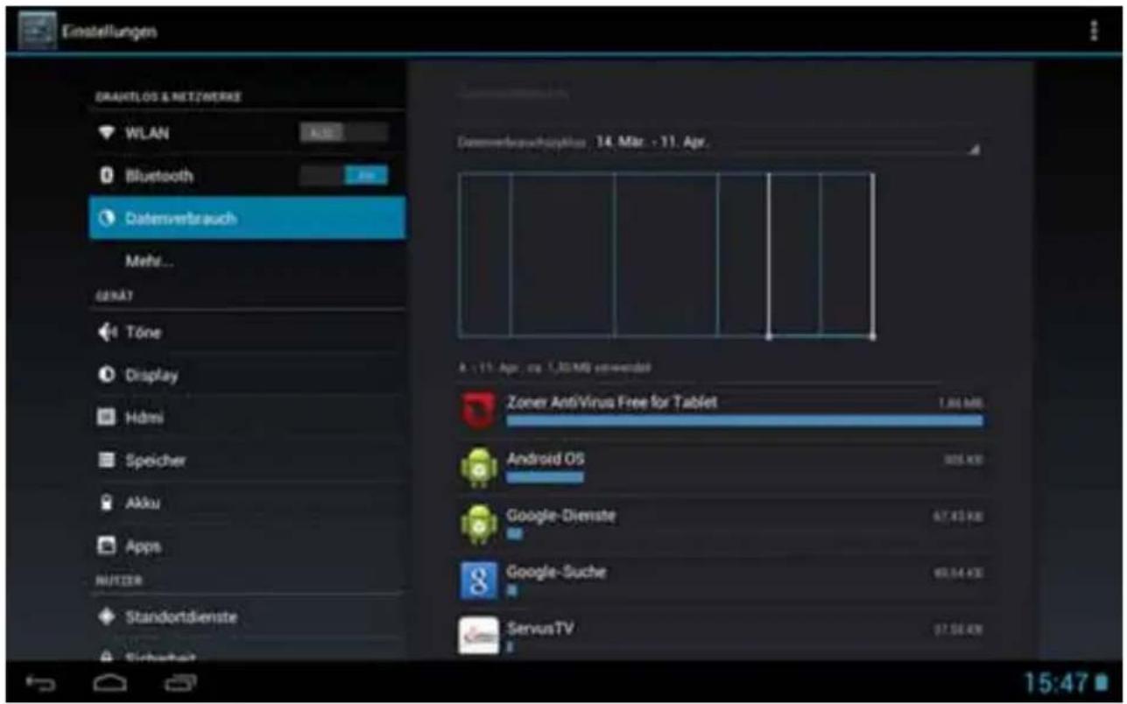Viewport: 1127px width, 704px height.
Task: Open Apps settings
Action: coord(247,546)
